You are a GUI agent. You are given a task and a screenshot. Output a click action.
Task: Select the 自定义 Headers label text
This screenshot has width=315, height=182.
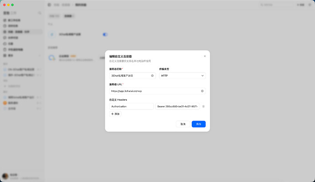[x=118, y=100]
